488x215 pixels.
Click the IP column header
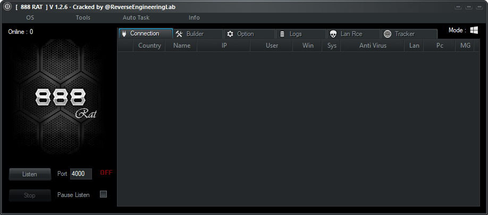coord(224,46)
